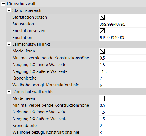Edit left wall Kronenbreite value 2

tap(122, 78)
